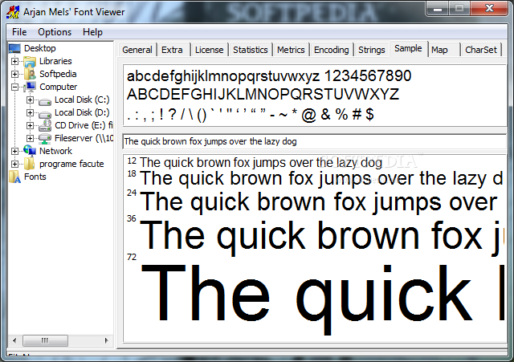Image resolution: width=514 pixels, height=362 pixels.
Task: Switch to the CharSet tab
Action: click(x=481, y=50)
